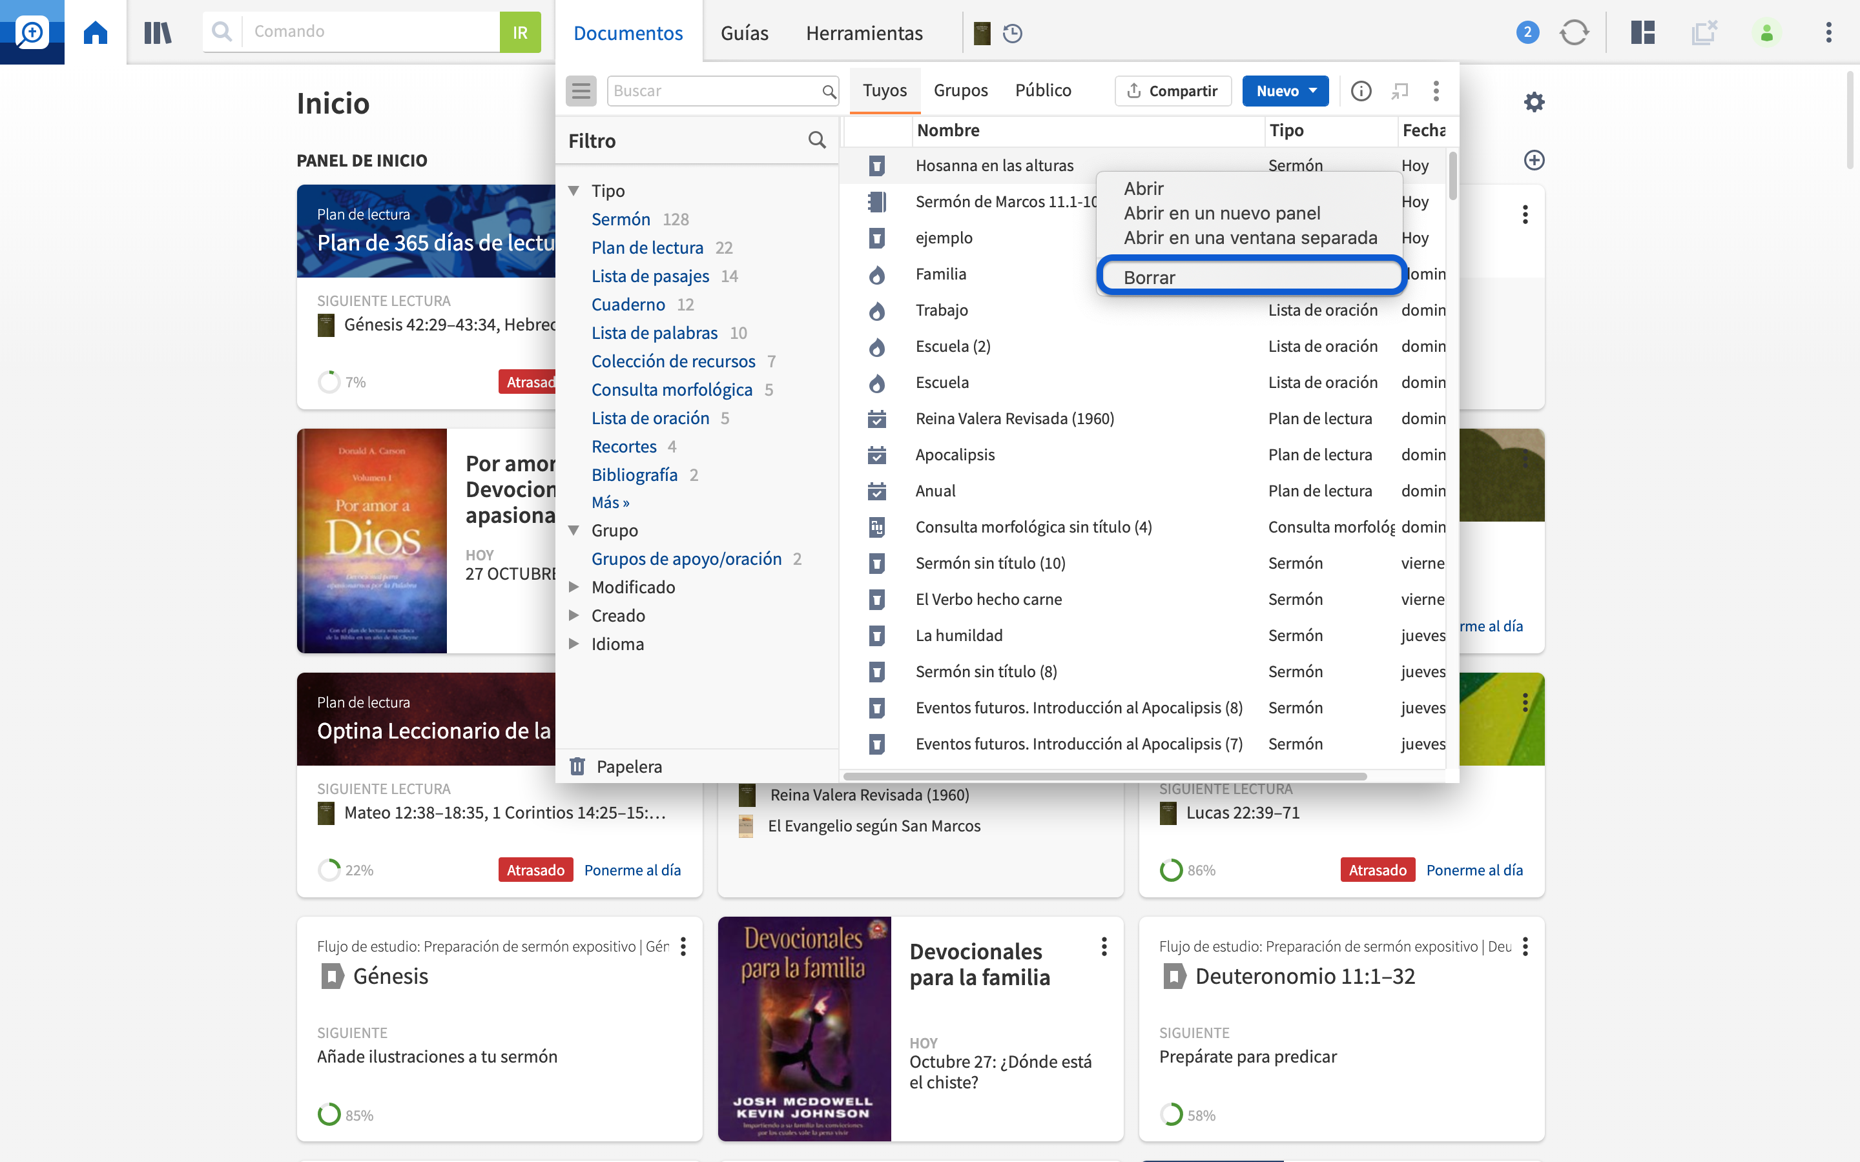
Task: Click the Papelera trash icon
Action: coord(577,766)
